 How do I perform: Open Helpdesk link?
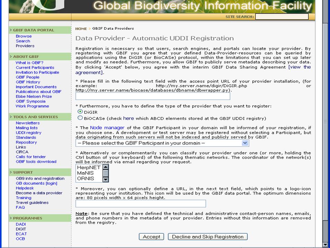25,188
